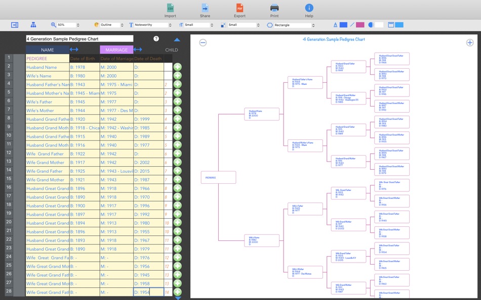This screenshot has width=481, height=300.
Task: Zoom out chart with minus circle
Action: 203,42
